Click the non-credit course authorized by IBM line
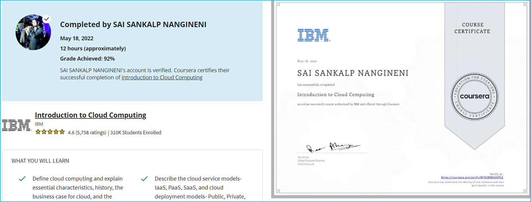Image resolution: width=531 pixels, height=202 pixels. point(348,104)
